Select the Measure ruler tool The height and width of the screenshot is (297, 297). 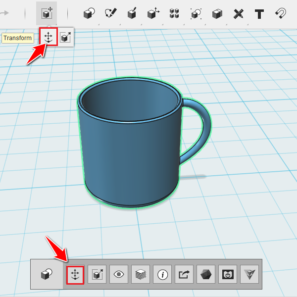click(238, 14)
